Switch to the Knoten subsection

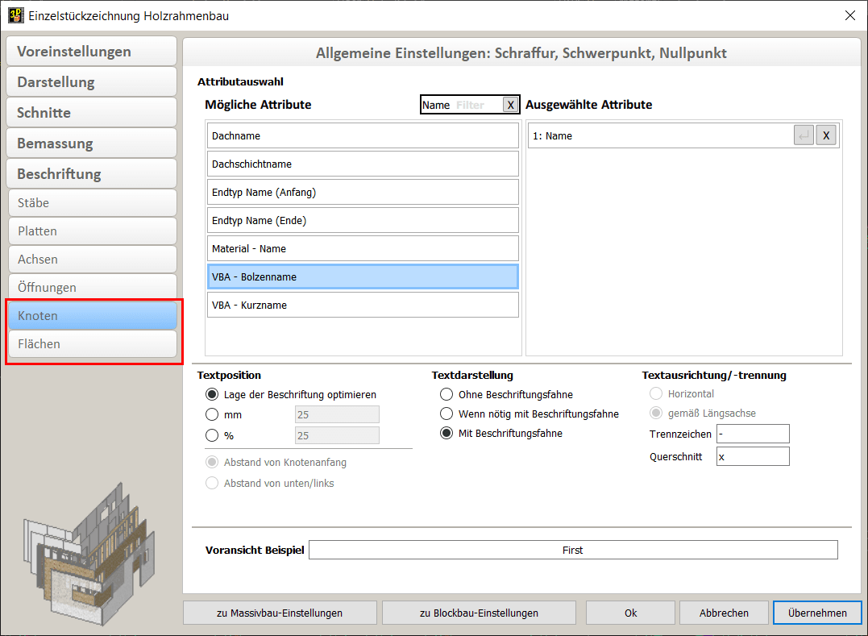point(93,315)
